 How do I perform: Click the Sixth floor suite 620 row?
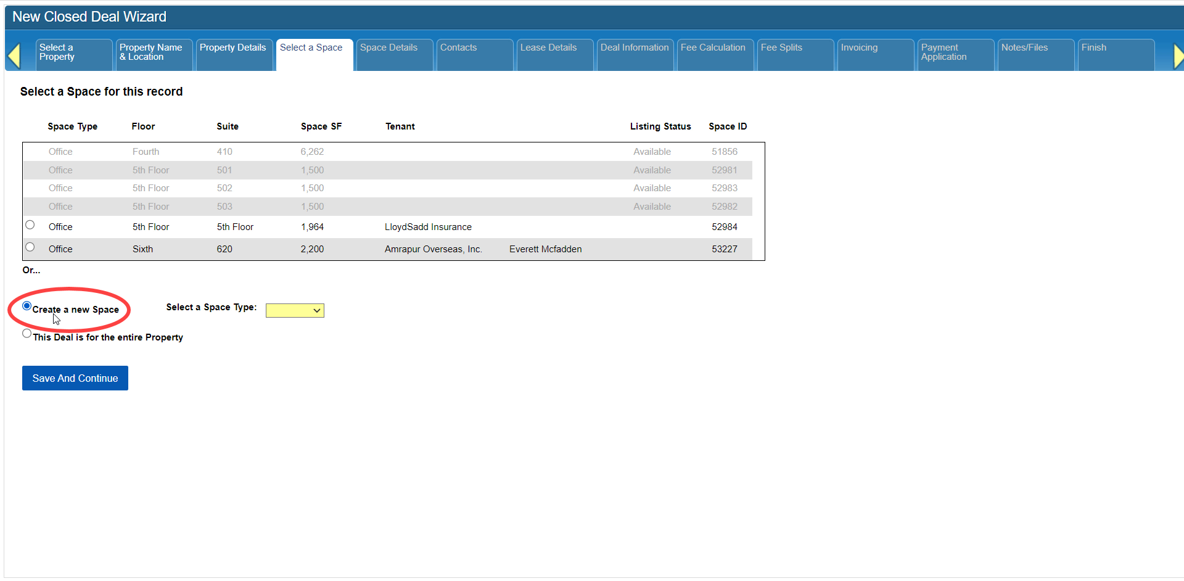tap(224, 249)
